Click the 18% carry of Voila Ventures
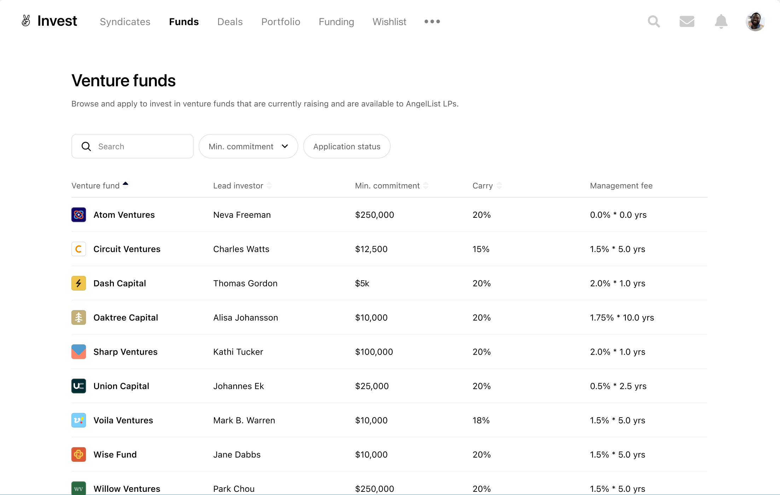The image size is (780, 495). [x=481, y=420]
